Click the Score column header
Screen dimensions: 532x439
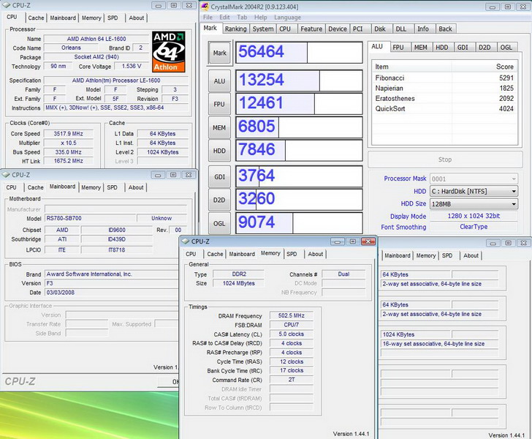pyautogui.click(x=484, y=67)
